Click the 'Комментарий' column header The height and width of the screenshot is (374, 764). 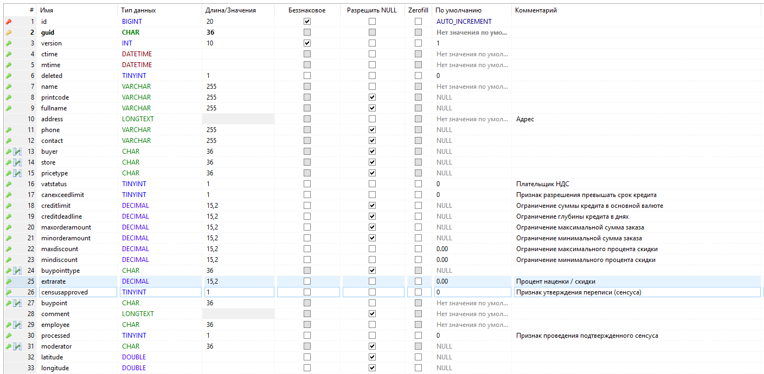click(x=536, y=10)
